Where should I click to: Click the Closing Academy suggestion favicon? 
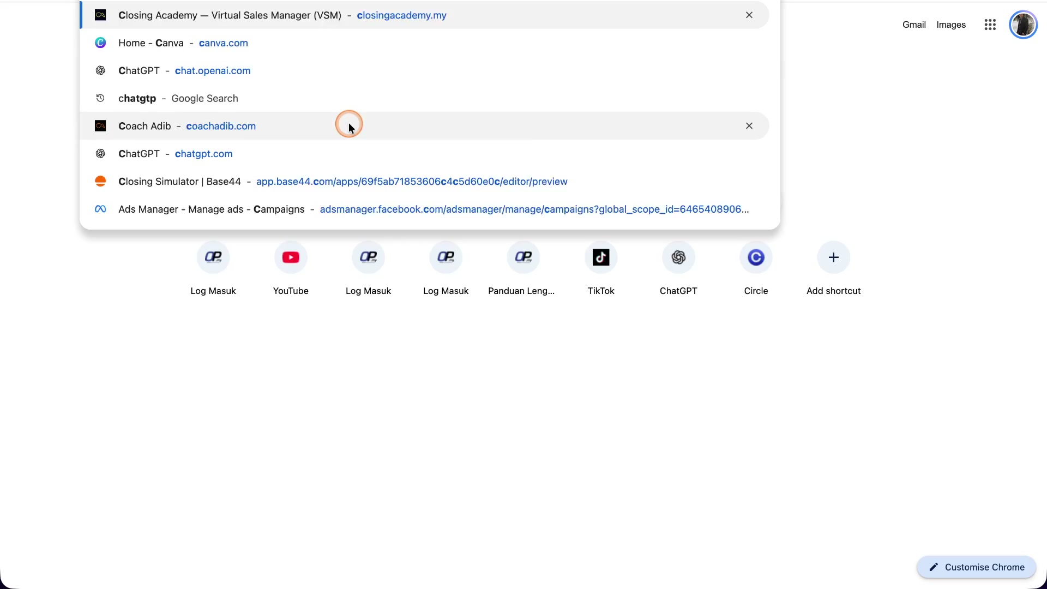[100, 15]
